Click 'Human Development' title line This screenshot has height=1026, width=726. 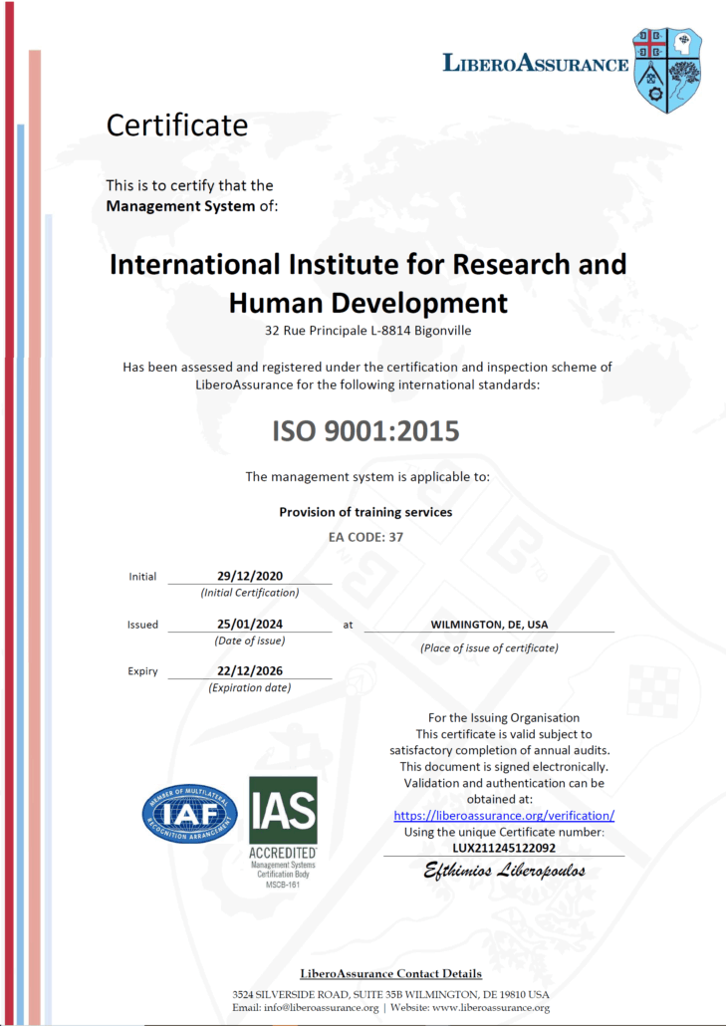[x=368, y=303]
